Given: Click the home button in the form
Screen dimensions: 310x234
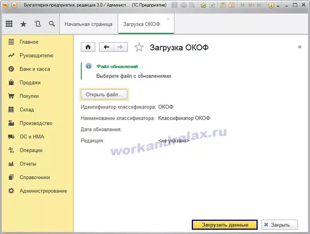Looking at the screenshot, I should [88, 47].
